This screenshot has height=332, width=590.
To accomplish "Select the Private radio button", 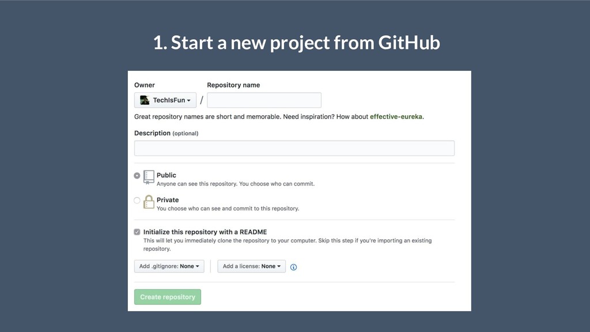I will [137, 200].
